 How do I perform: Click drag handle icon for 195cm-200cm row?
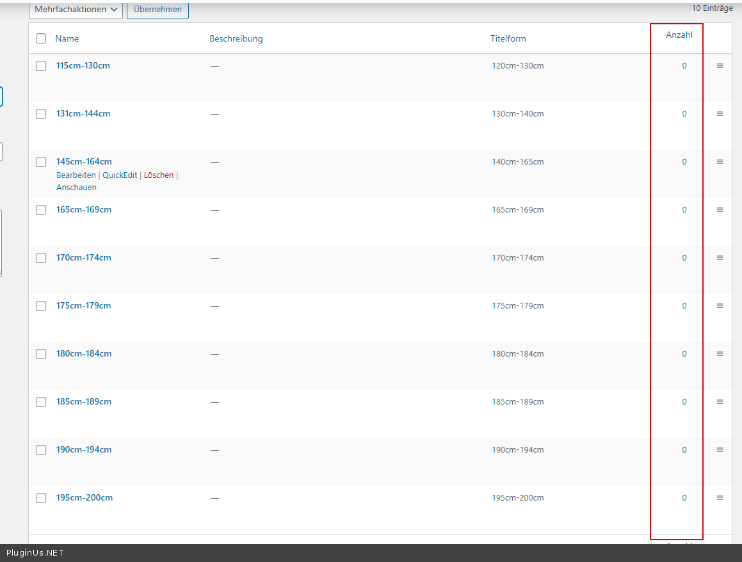720,498
